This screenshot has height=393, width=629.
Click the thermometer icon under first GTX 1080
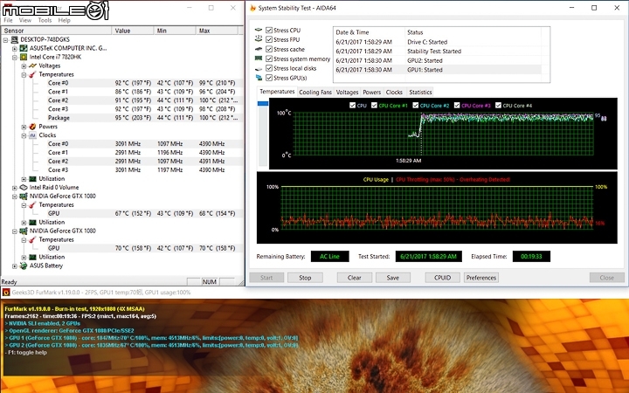pos(33,205)
